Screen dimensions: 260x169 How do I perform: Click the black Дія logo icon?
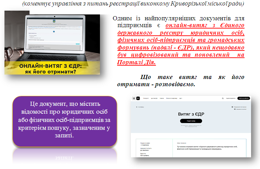pos(138,98)
